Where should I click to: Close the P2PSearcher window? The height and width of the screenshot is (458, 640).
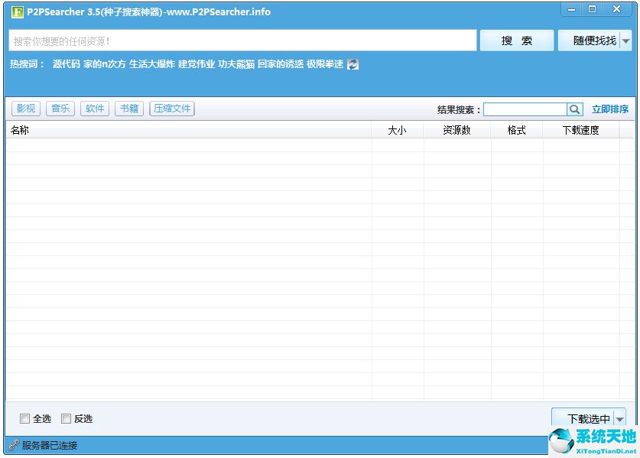pyautogui.click(x=617, y=9)
